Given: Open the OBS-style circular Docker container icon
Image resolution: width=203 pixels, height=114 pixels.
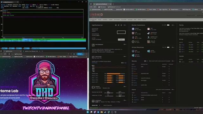Looking at the screenshot, I should tap(133, 41).
